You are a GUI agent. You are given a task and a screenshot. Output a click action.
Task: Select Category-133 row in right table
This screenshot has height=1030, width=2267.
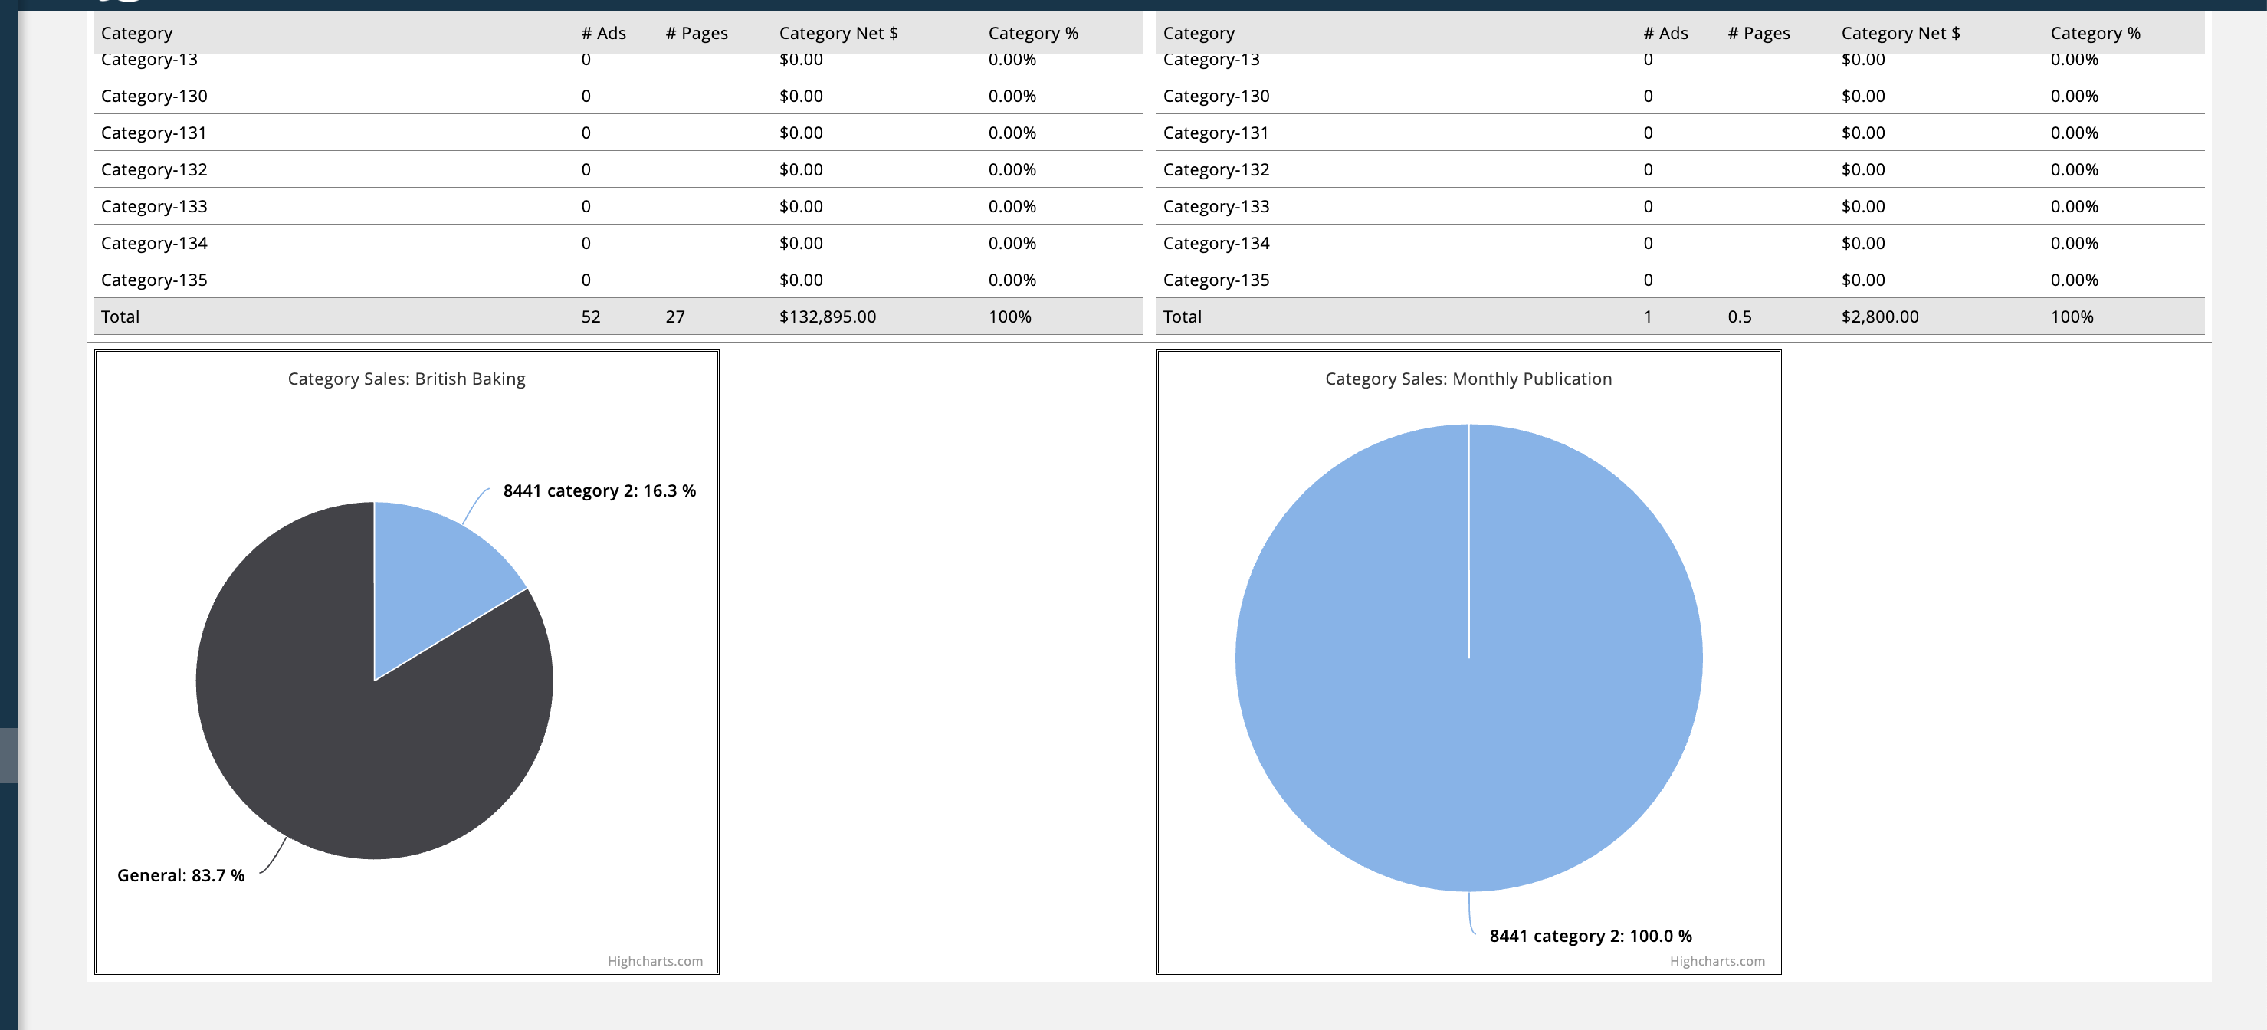[x=1680, y=206]
